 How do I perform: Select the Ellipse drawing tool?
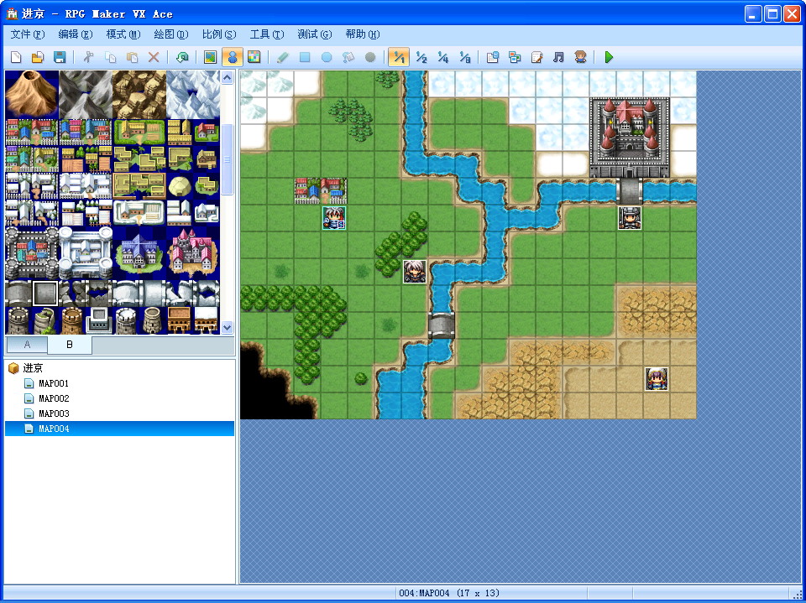pos(327,57)
